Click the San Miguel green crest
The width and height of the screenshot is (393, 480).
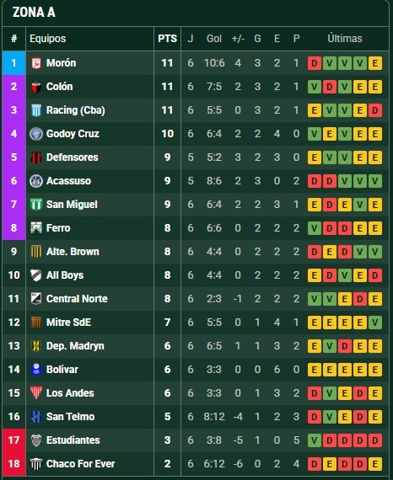tap(36, 205)
